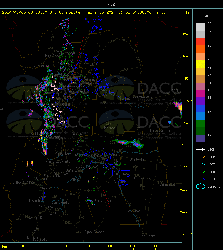
Task: Select the red swatch in dBZ legend
Action: pos(200,42)
